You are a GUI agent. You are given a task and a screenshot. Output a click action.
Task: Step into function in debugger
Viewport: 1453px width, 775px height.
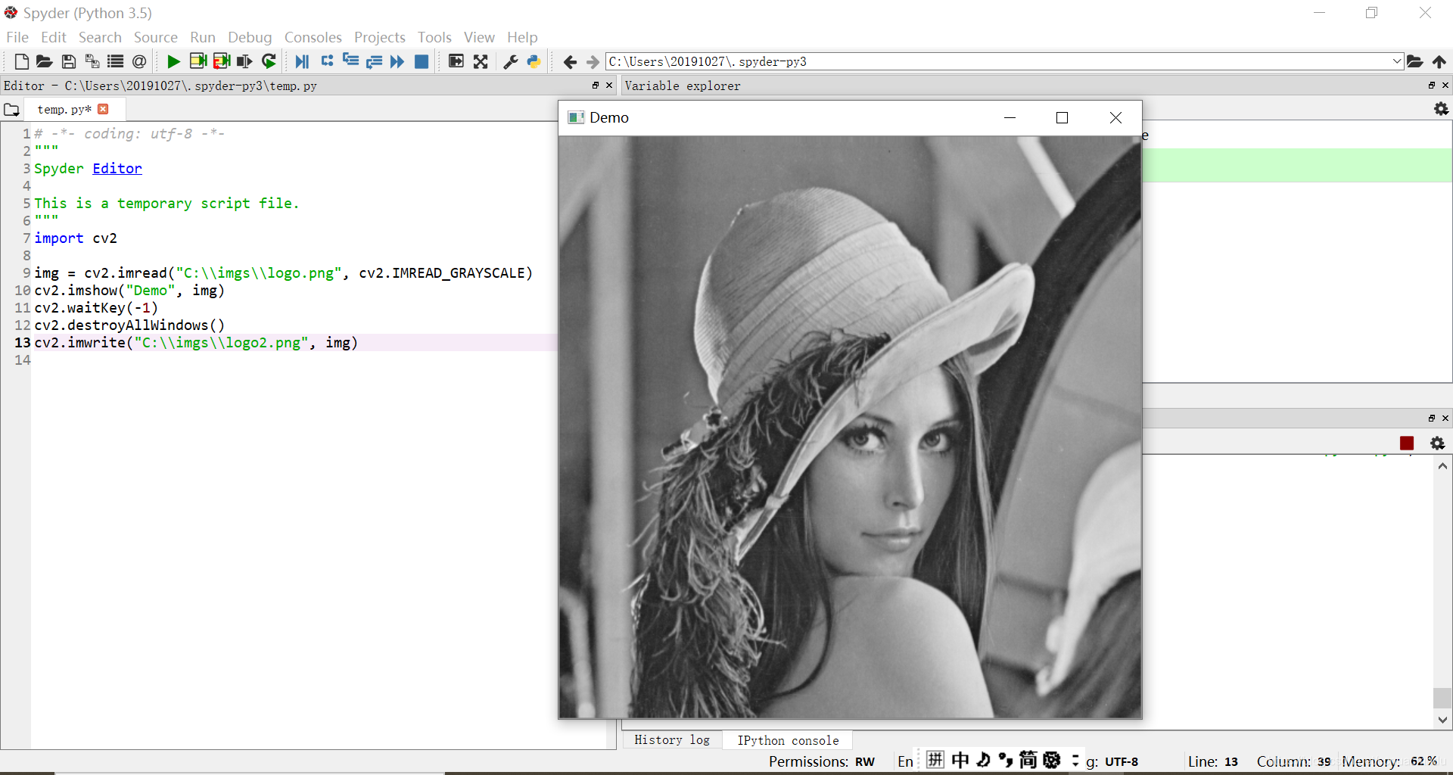pyautogui.click(x=350, y=61)
